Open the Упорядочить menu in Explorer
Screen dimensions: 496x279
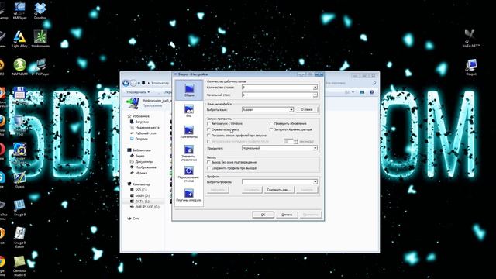pos(138,92)
